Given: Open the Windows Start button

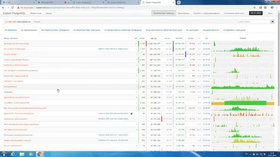Looking at the screenshot, I should (x=3, y=154).
